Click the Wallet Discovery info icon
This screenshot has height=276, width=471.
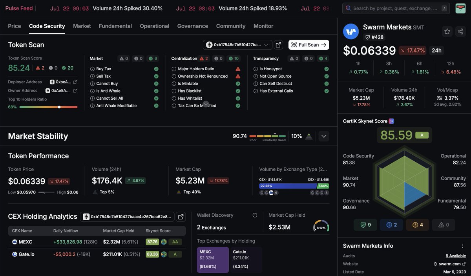(255, 215)
